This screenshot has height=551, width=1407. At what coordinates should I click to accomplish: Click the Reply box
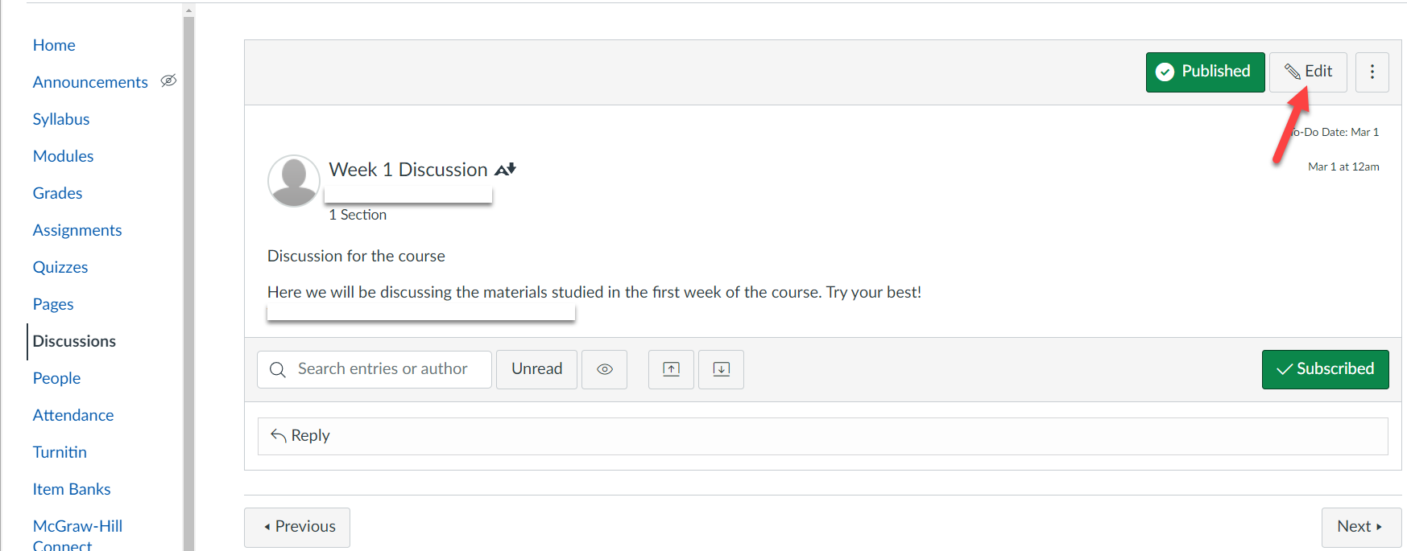(822, 436)
